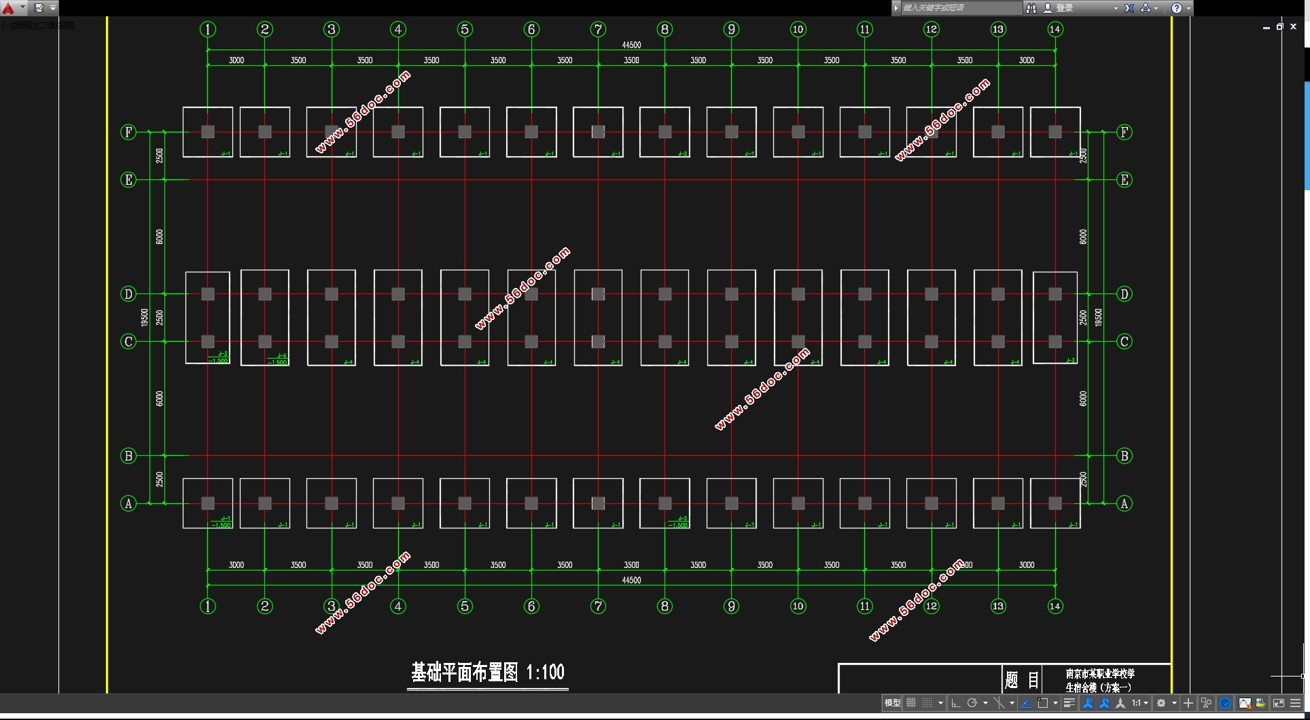Click the vertical scrollbar thumb on right

(1307, 136)
